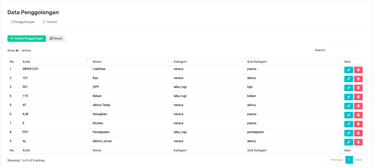Open the edit form for Aktiva Tetap
Screen dimensions: 376x168
pos(348,106)
